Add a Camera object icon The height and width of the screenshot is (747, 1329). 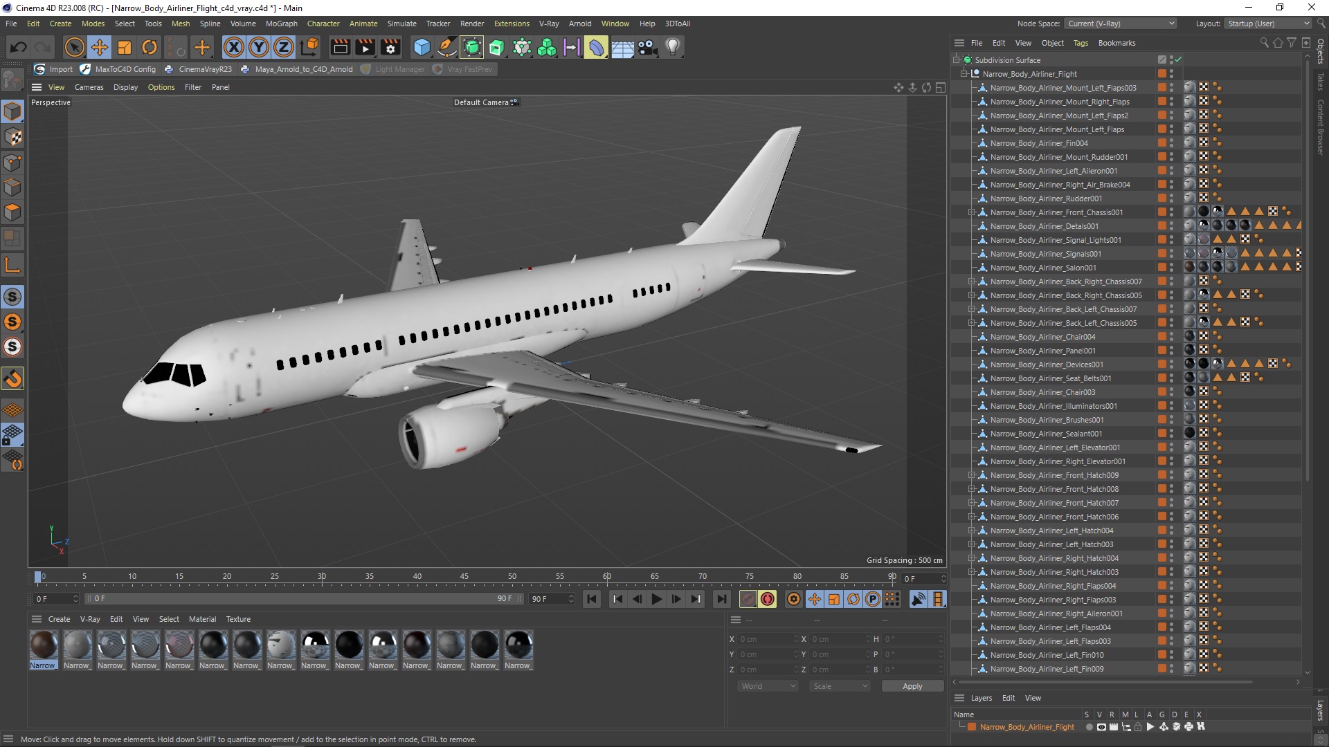(647, 47)
